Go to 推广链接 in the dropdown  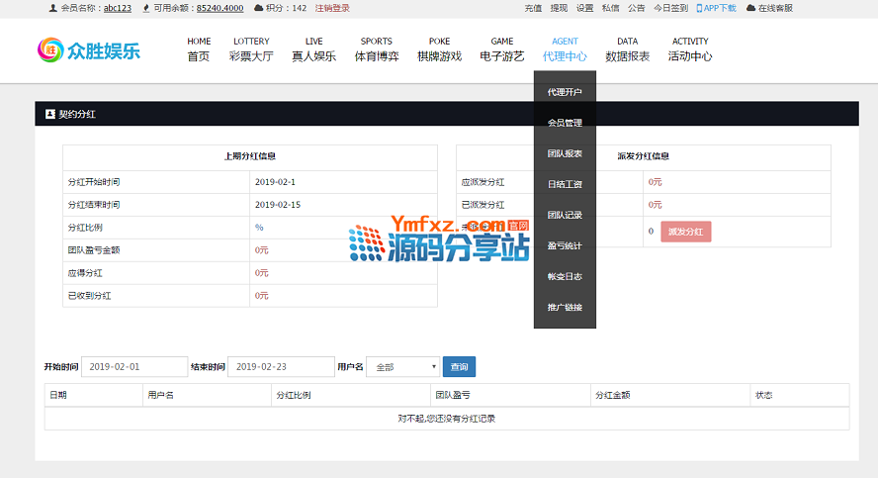coord(565,307)
